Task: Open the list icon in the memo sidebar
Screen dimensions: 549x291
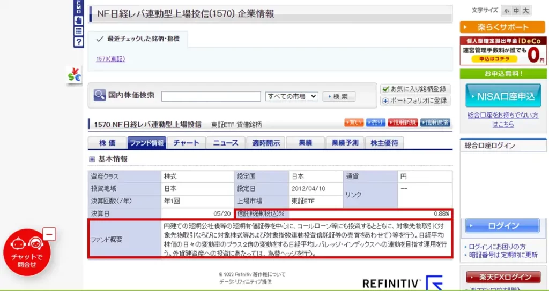Action: point(78,31)
